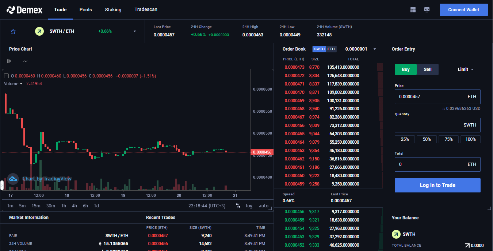Set chart interval to 1h
The image size is (493, 251).
click(64, 206)
